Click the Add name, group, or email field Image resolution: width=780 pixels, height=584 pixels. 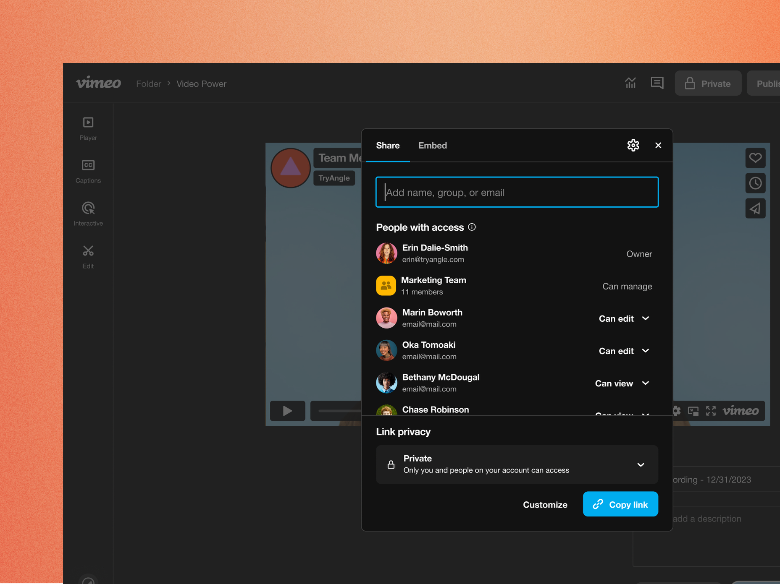(x=517, y=192)
